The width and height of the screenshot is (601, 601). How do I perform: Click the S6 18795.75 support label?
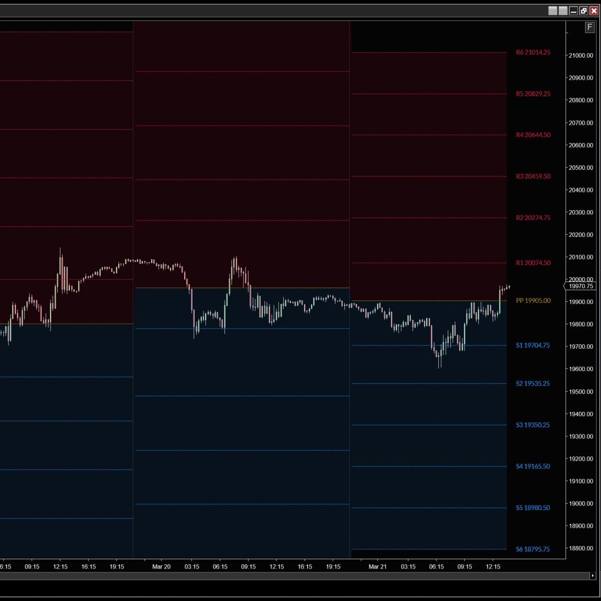(x=532, y=549)
